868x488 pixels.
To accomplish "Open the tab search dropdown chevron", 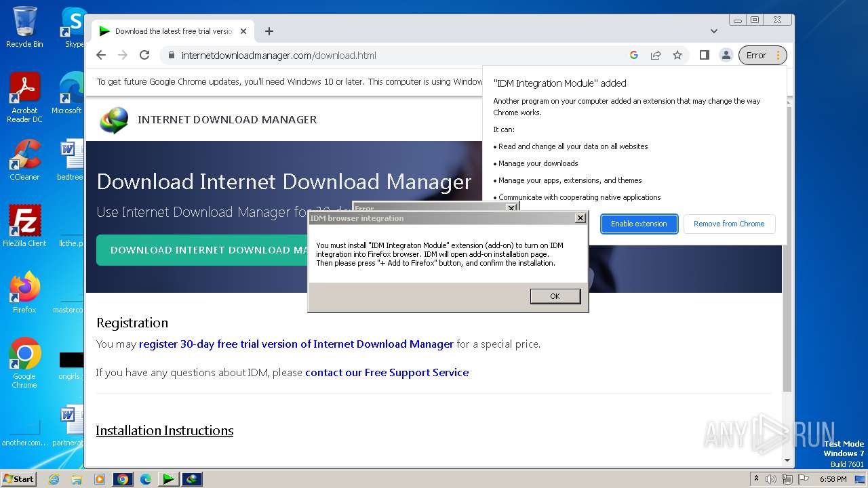I will pos(714,31).
